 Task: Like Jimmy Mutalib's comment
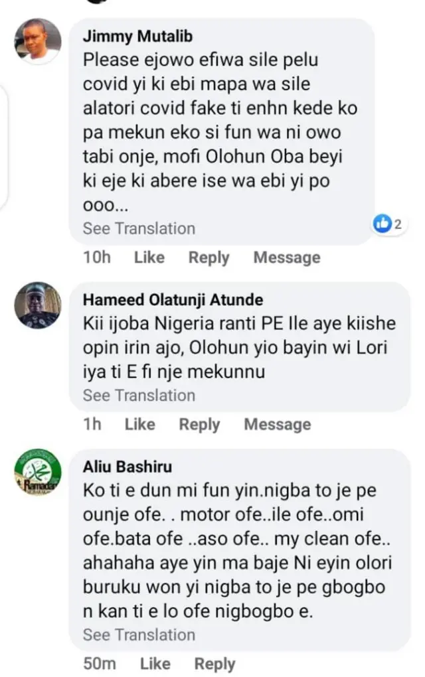(x=149, y=257)
